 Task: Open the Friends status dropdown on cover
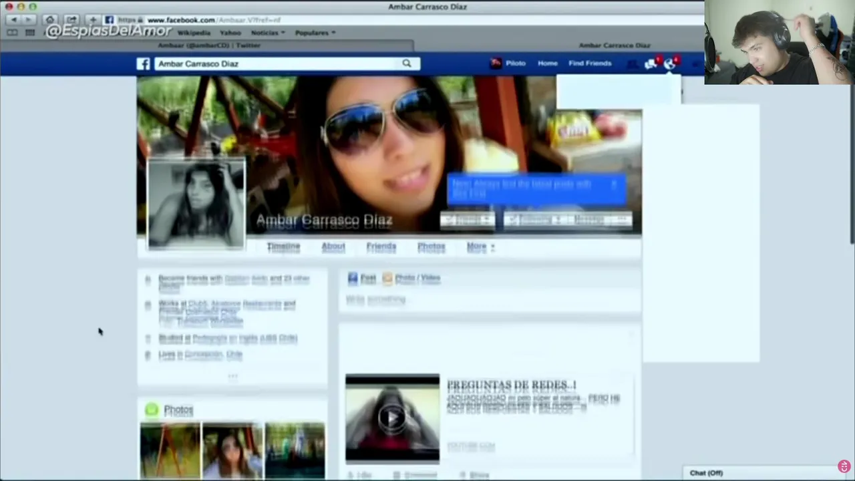[x=467, y=220]
